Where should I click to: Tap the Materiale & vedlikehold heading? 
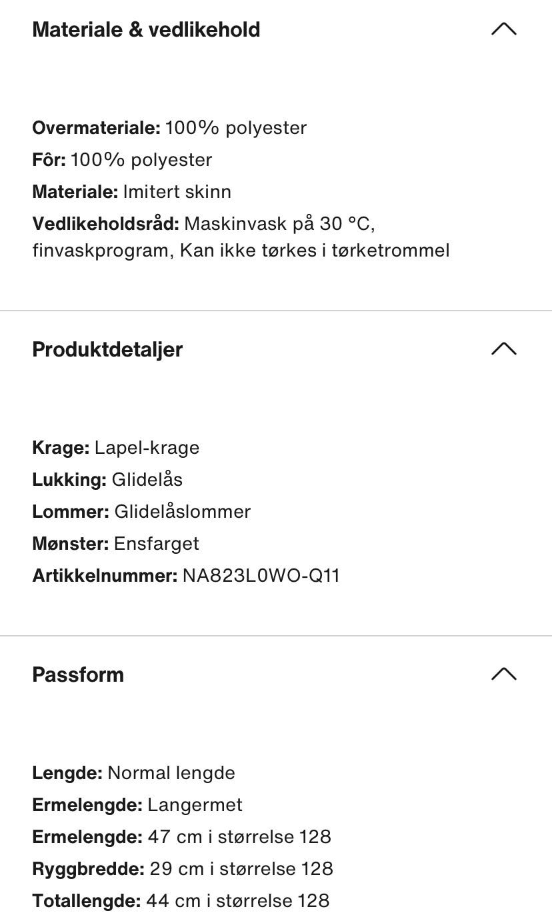point(146,30)
